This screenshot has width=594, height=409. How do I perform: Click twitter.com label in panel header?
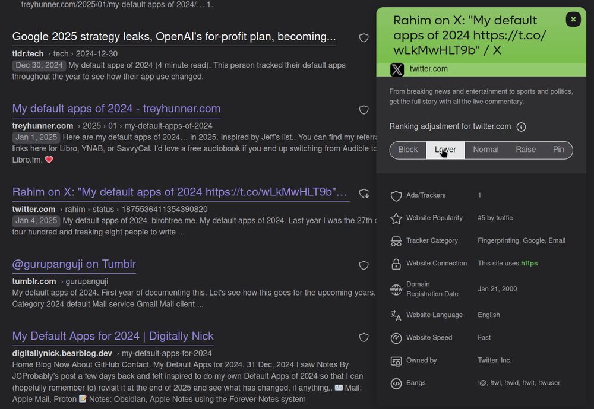point(428,69)
